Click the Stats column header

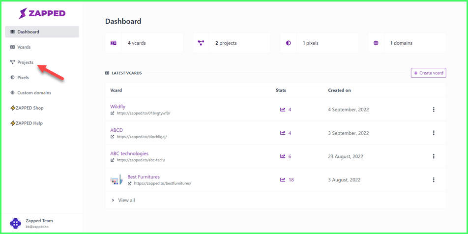click(x=281, y=90)
